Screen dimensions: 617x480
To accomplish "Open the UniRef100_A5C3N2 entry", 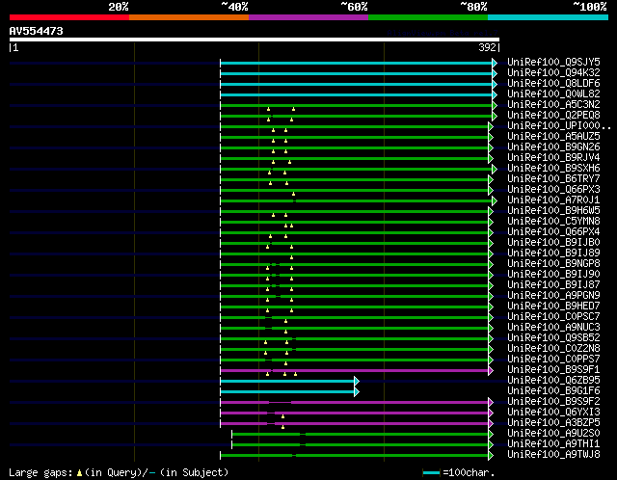I will point(553,104).
